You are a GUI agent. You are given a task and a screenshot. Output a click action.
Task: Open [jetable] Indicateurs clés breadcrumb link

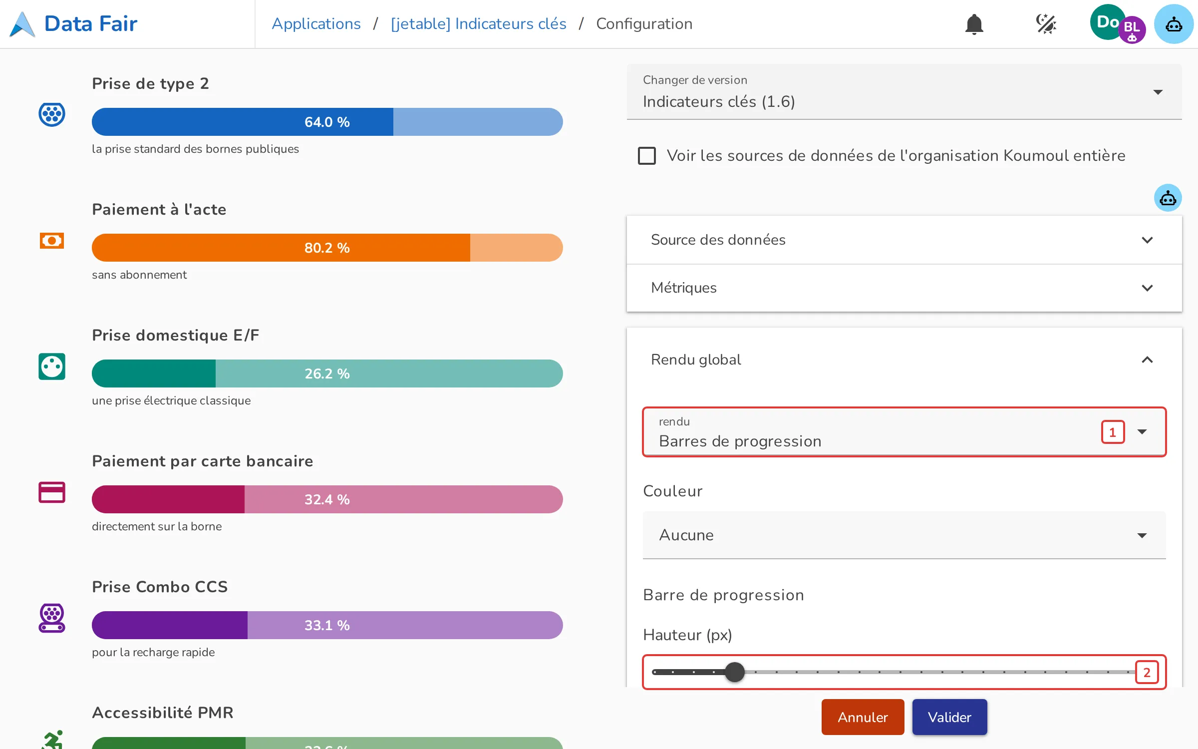(x=478, y=24)
